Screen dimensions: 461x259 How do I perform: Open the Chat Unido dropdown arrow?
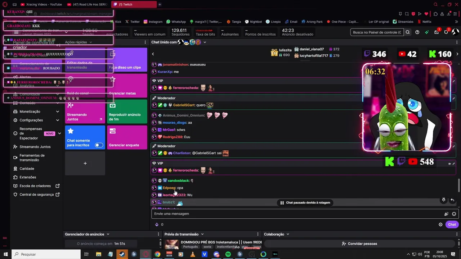(x=205, y=42)
